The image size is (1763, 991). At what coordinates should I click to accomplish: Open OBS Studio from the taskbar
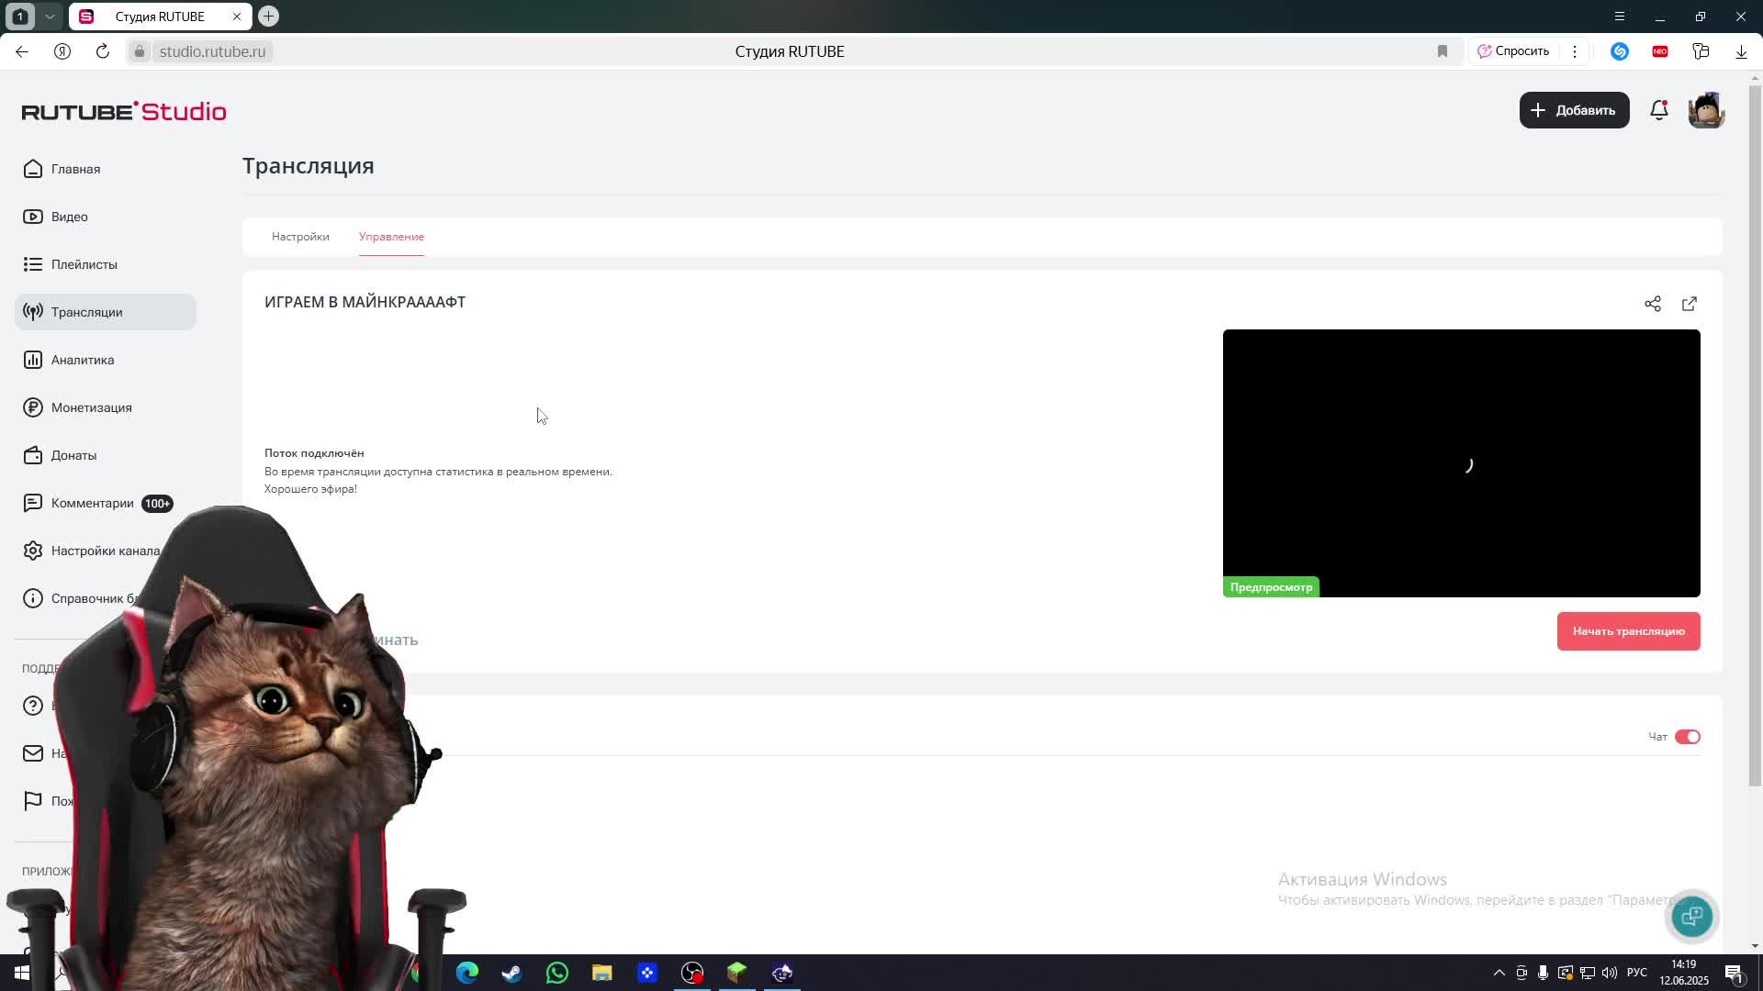pyautogui.click(x=692, y=973)
